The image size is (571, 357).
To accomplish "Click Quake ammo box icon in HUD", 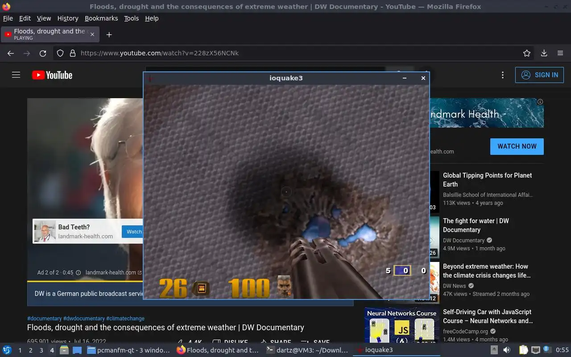I will pos(201,288).
